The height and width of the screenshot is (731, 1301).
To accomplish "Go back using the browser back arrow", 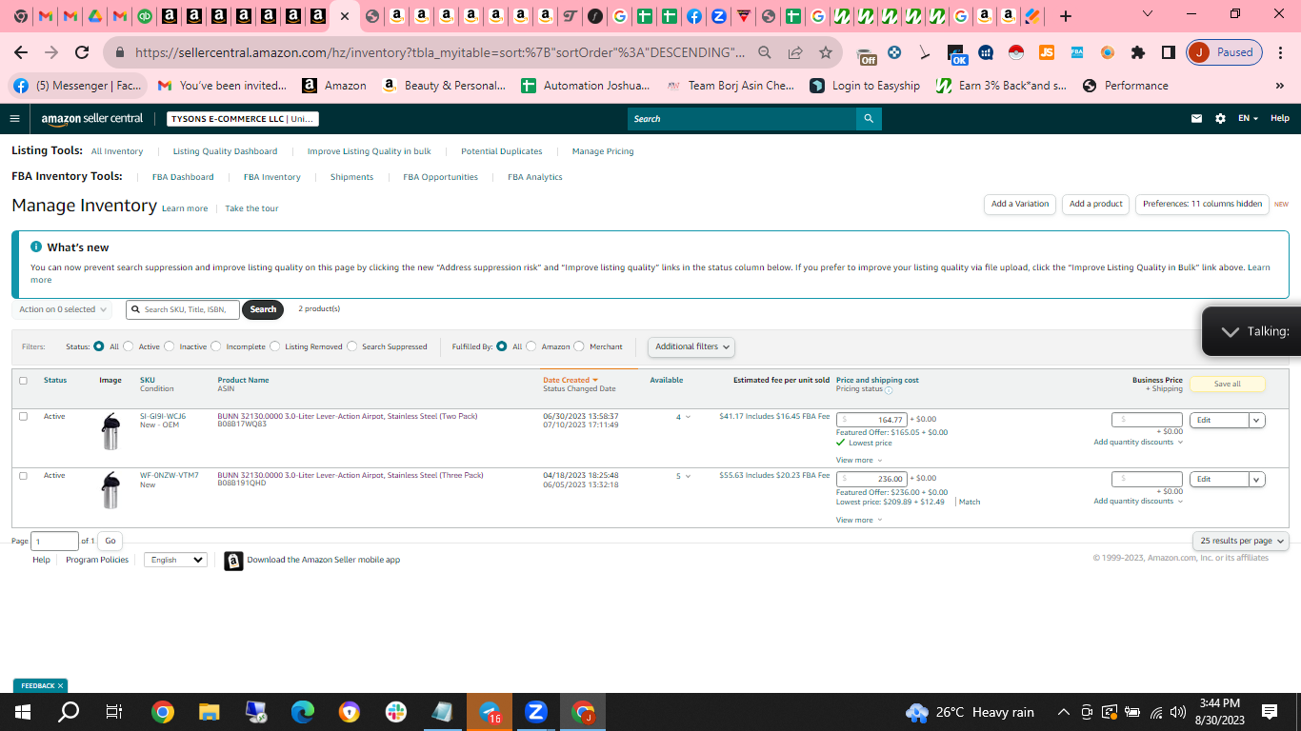I will (21, 52).
